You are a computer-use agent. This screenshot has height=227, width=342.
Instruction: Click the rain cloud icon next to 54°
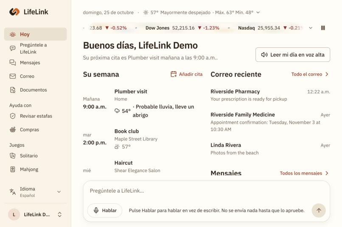[117, 111]
